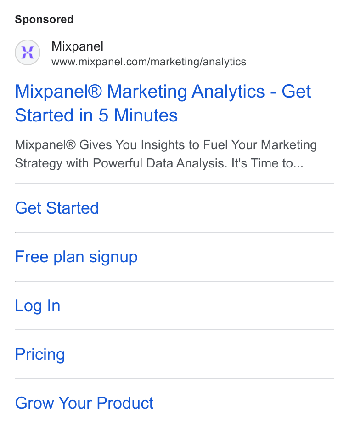Click the 'signup' word in Free plan sitelink
The width and height of the screenshot is (349, 427).
(x=113, y=257)
